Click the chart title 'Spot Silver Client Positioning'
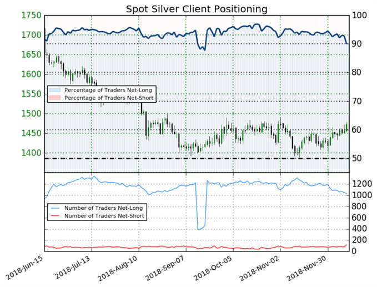This screenshot has width=377, height=287. [197, 9]
